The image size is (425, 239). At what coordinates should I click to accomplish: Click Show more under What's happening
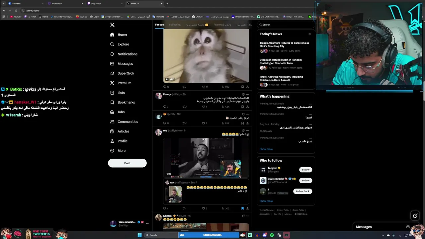pos(266,149)
